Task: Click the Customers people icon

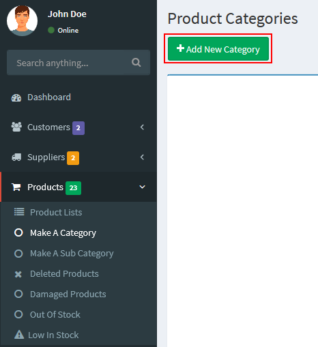Action: (16, 127)
